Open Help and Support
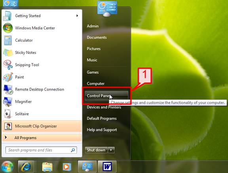 (102, 130)
